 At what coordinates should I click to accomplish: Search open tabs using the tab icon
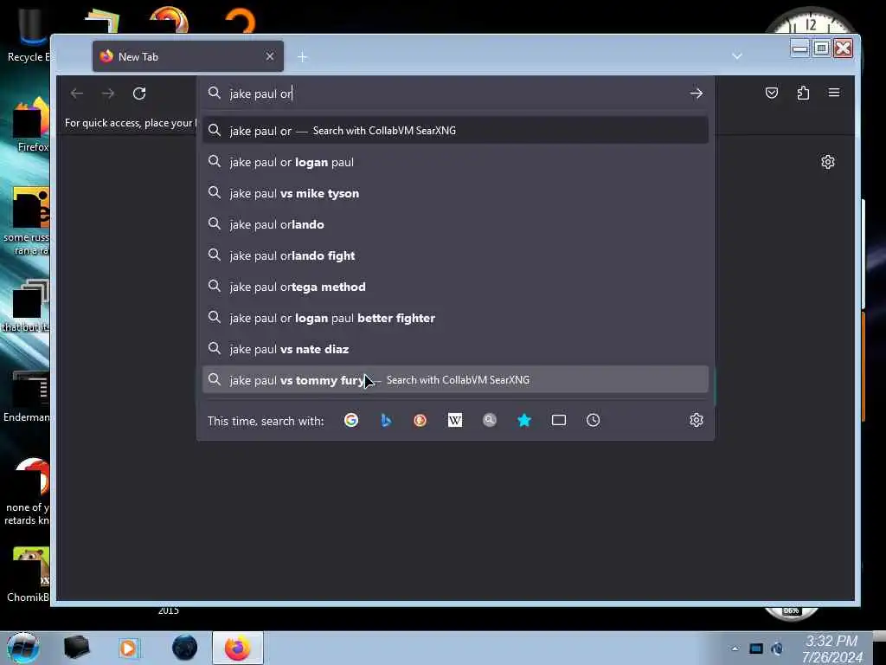[559, 420]
